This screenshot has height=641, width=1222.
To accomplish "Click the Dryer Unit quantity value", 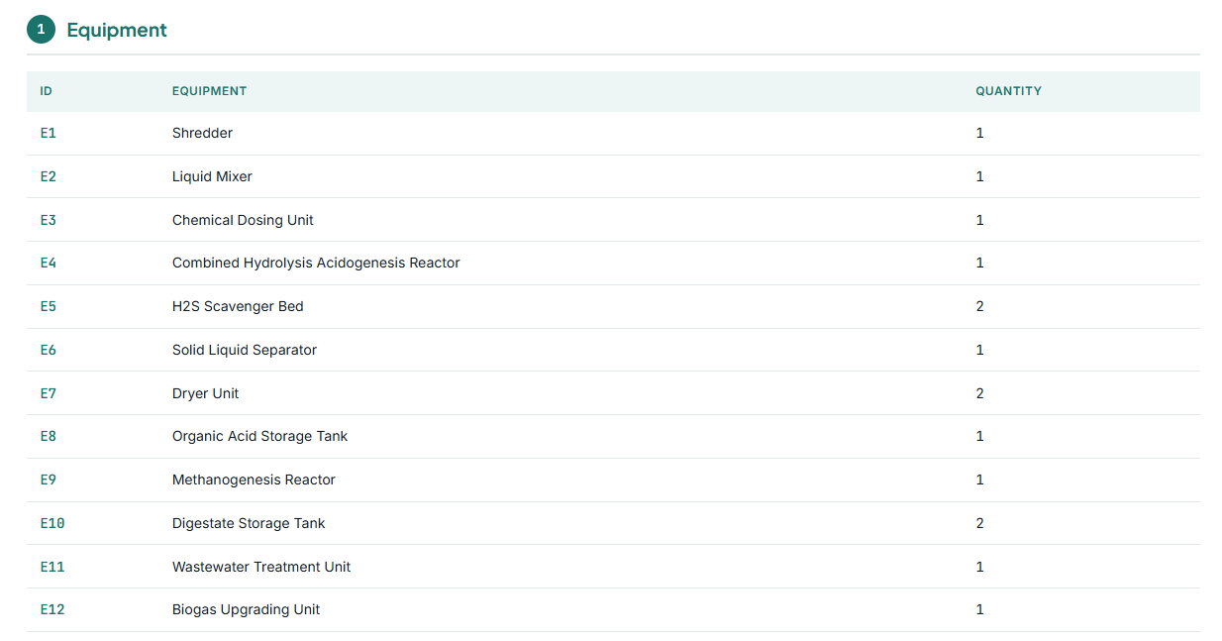I will [x=980, y=393].
